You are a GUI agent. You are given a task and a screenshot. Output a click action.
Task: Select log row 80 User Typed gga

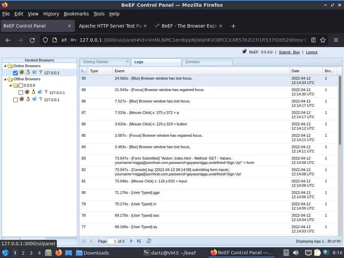coord(208,195)
